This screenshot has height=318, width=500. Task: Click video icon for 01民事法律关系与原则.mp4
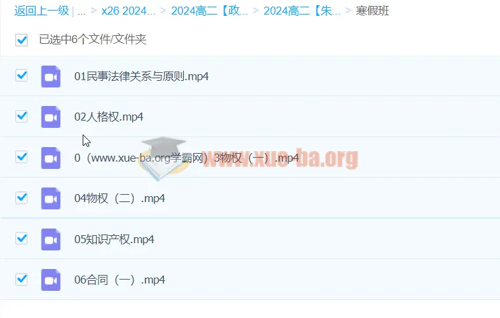[x=51, y=76]
